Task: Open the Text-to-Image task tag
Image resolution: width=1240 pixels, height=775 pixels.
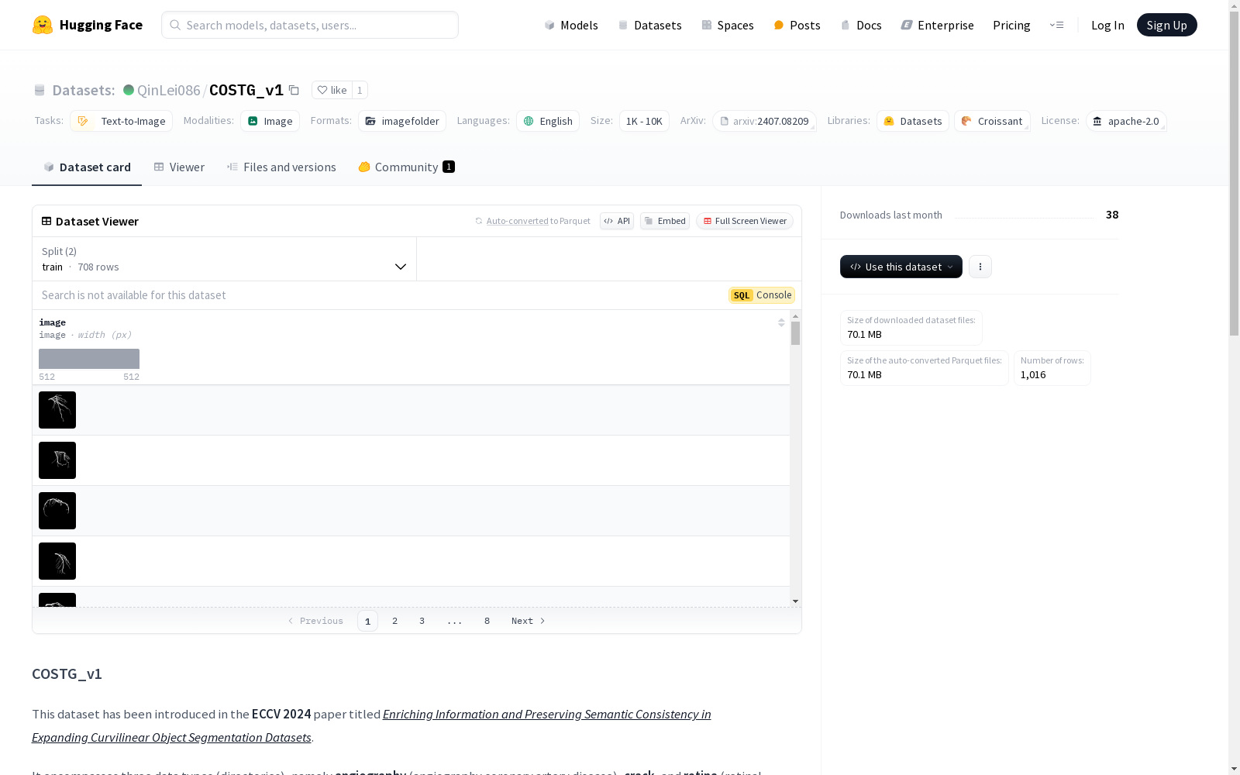Action: [x=122, y=121]
